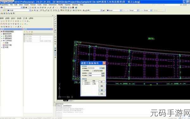Open the Express menu
The width and height of the screenshot is (190, 119).
(x=68, y=5)
